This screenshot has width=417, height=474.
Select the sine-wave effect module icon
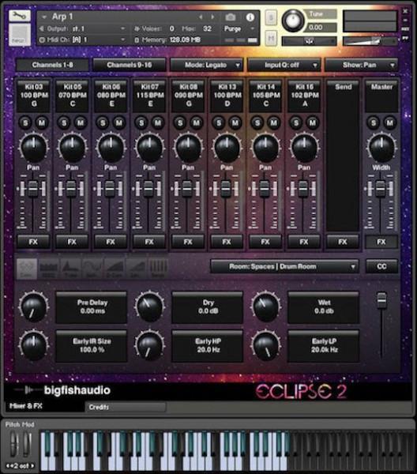click(92, 269)
